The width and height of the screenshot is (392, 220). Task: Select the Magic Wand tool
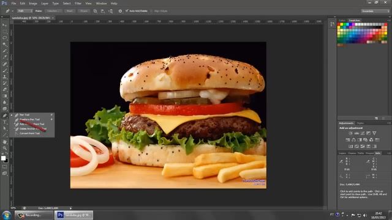click(x=4, y=45)
